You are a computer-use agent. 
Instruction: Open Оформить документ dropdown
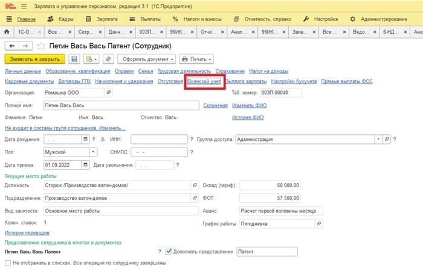pos(146,59)
